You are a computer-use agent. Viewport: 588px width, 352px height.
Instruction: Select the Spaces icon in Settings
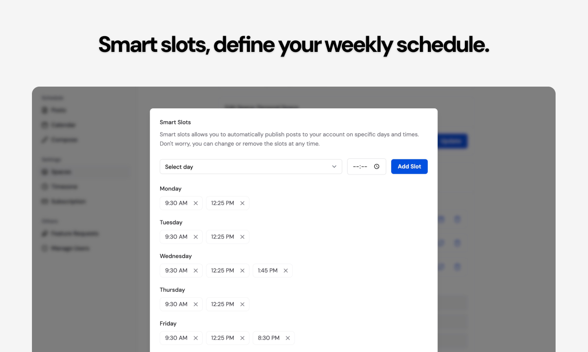pyautogui.click(x=45, y=172)
